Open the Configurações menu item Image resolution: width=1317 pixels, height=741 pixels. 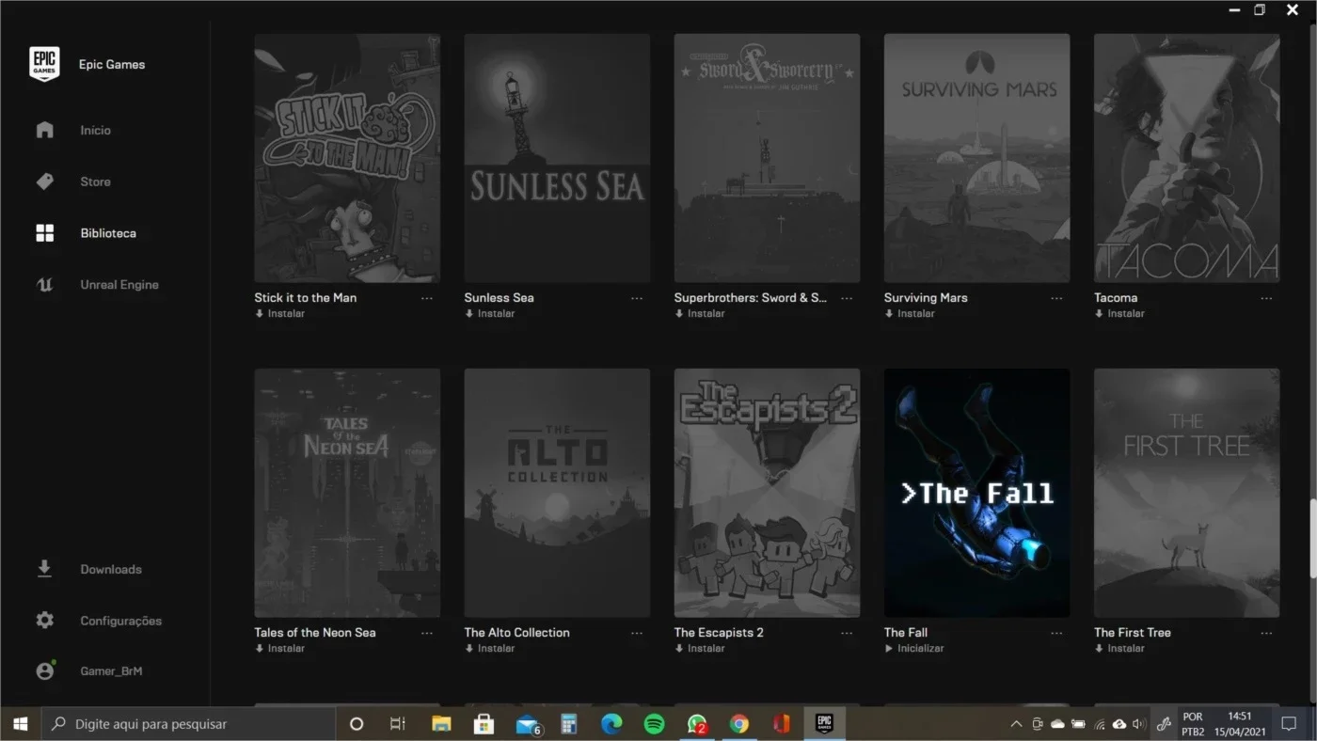(121, 622)
